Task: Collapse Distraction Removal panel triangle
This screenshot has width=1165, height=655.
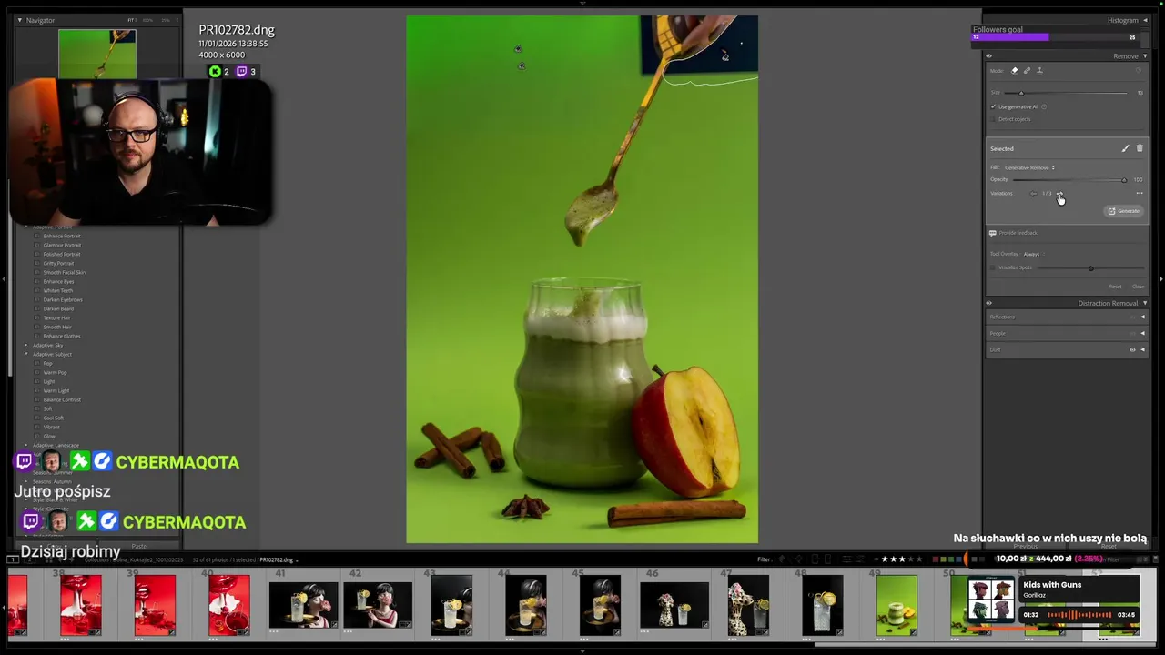Action: (1145, 303)
